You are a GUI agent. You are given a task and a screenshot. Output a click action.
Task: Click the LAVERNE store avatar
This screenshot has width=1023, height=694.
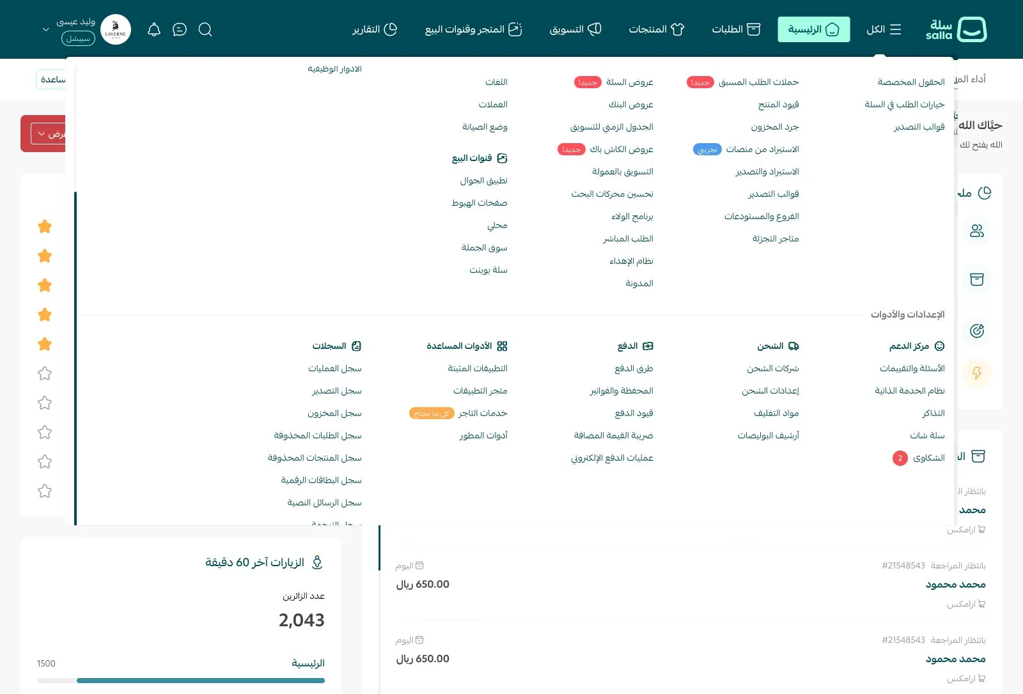coord(116,29)
